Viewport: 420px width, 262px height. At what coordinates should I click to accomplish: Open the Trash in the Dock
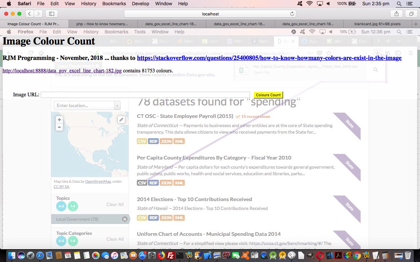(408, 255)
